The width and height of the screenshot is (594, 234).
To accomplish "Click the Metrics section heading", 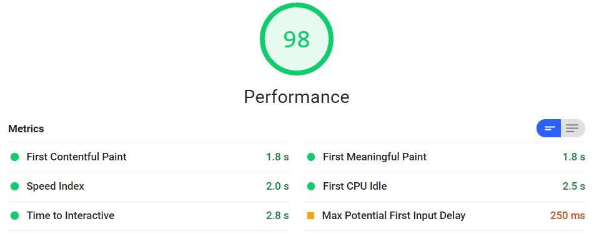I will (x=26, y=129).
